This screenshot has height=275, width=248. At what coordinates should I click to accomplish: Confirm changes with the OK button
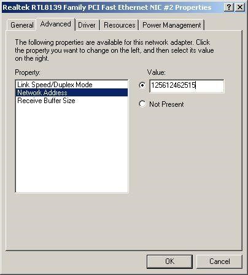tap(169, 261)
